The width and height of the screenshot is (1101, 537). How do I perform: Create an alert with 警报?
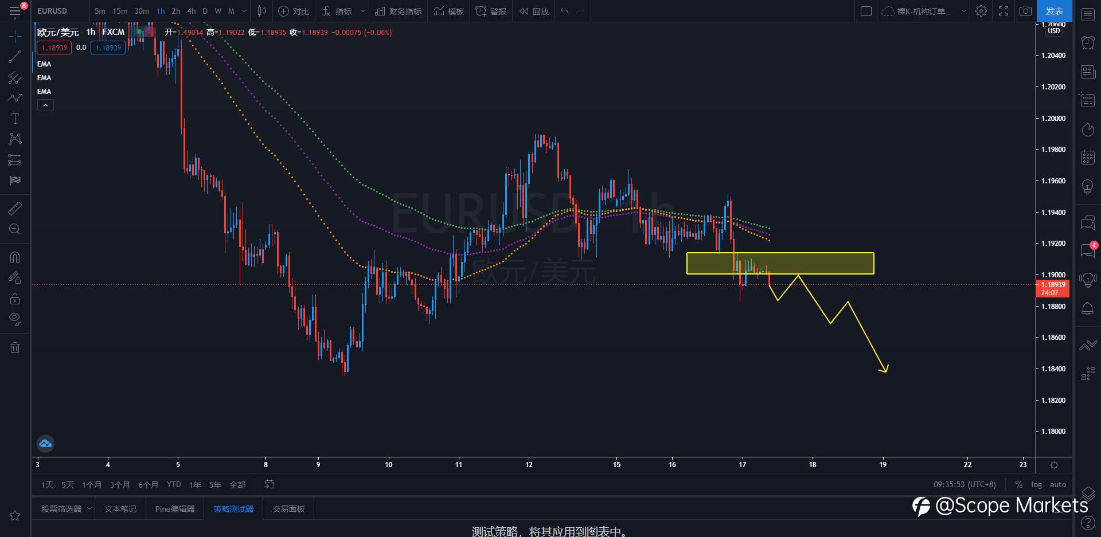[x=491, y=11]
